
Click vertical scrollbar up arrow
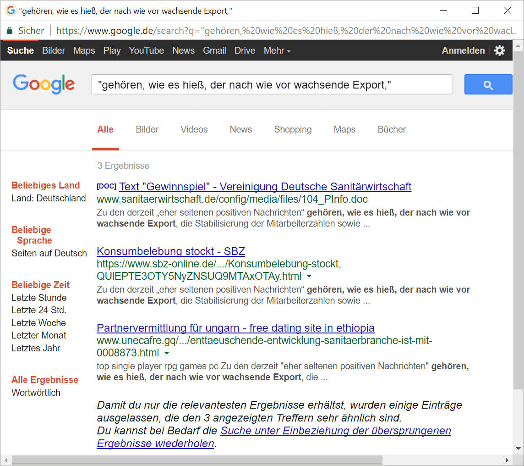pyautogui.click(x=519, y=46)
